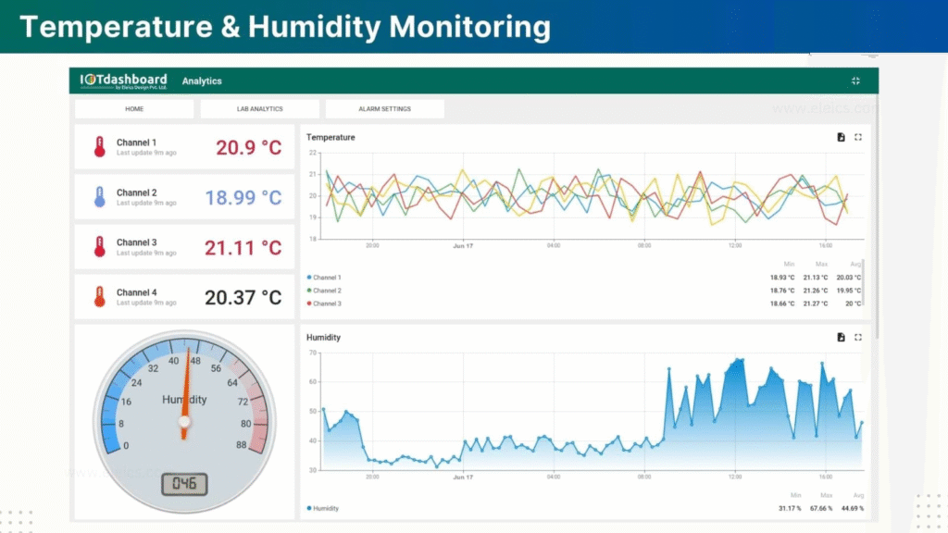Select the blue Channel 2 thermometer icon
Screen dimensions: 948x533
101,195
